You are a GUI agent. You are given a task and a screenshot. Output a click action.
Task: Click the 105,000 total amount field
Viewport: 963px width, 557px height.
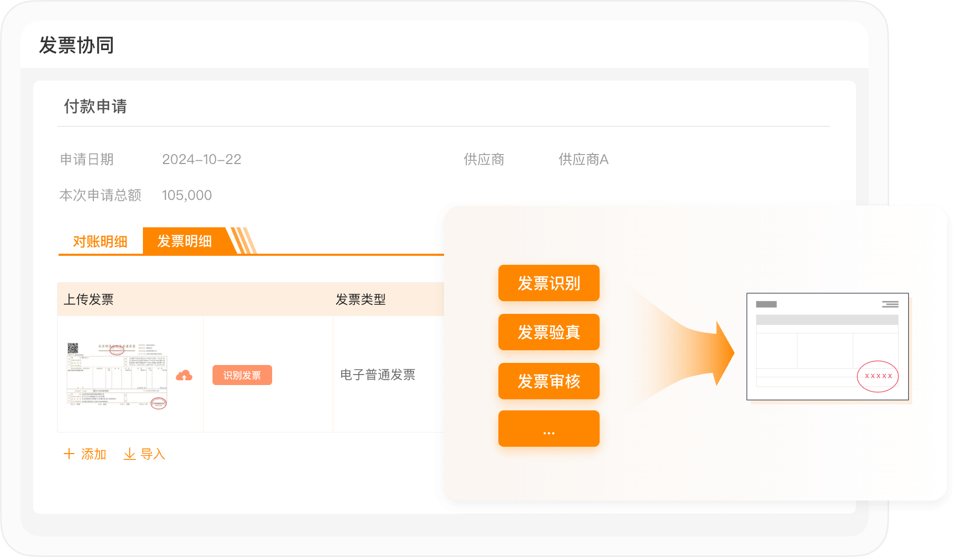(187, 195)
